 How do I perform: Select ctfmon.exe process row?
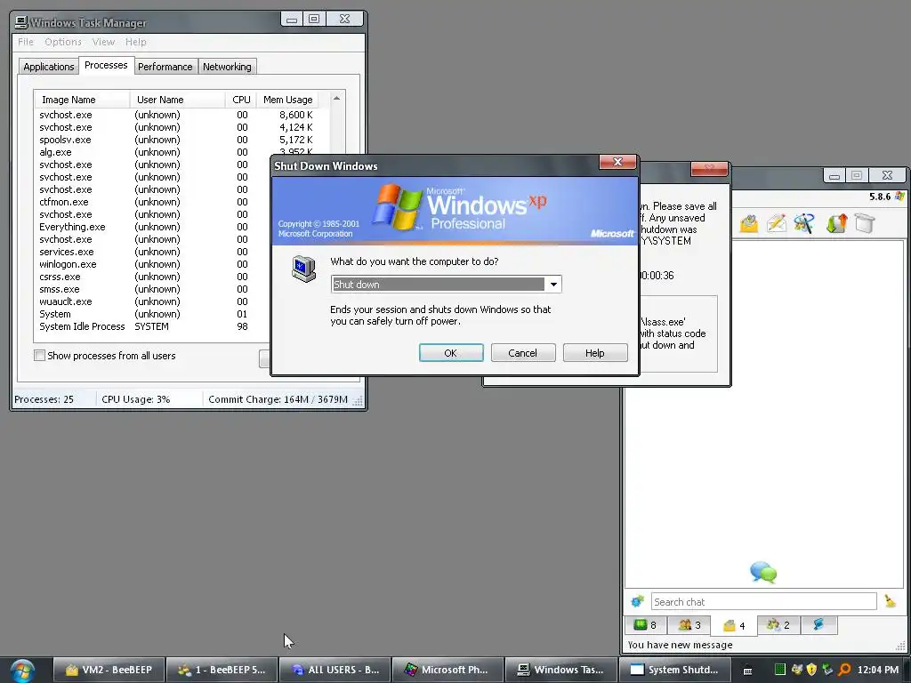click(152, 202)
